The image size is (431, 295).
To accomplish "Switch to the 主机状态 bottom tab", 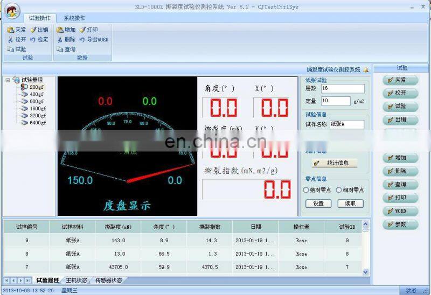I will (77, 280).
